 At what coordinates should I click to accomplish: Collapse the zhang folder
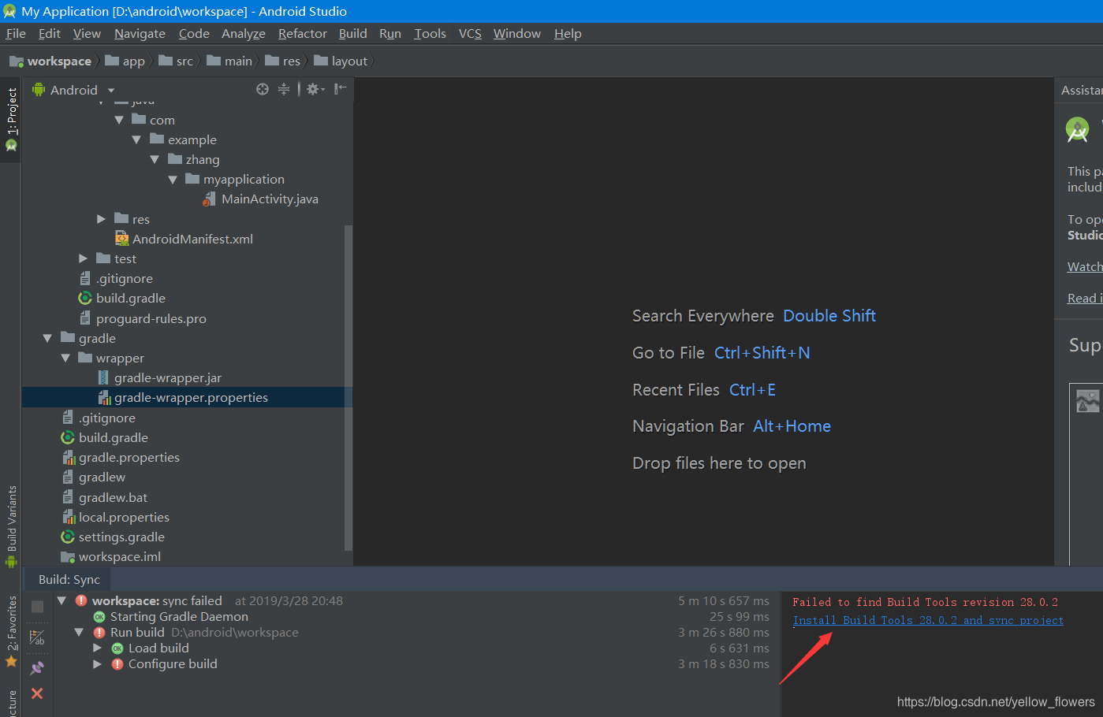(155, 159)
